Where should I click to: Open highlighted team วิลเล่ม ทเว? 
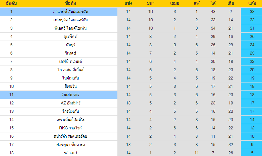(70, 95)
